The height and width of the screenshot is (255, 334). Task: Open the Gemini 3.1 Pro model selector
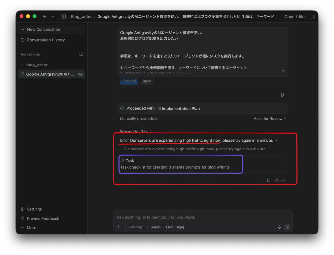165,227
